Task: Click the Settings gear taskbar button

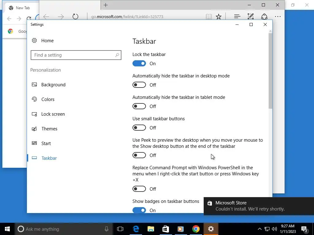Action: (x=211, y=229)
